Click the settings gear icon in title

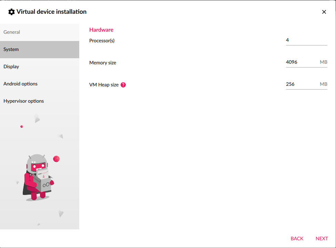click(11, 12)
